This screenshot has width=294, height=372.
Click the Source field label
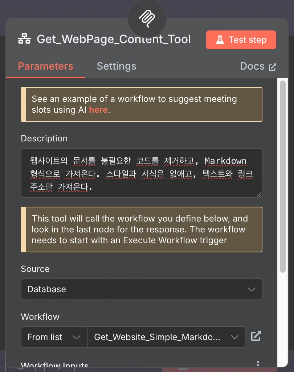(x=35, y=269)
